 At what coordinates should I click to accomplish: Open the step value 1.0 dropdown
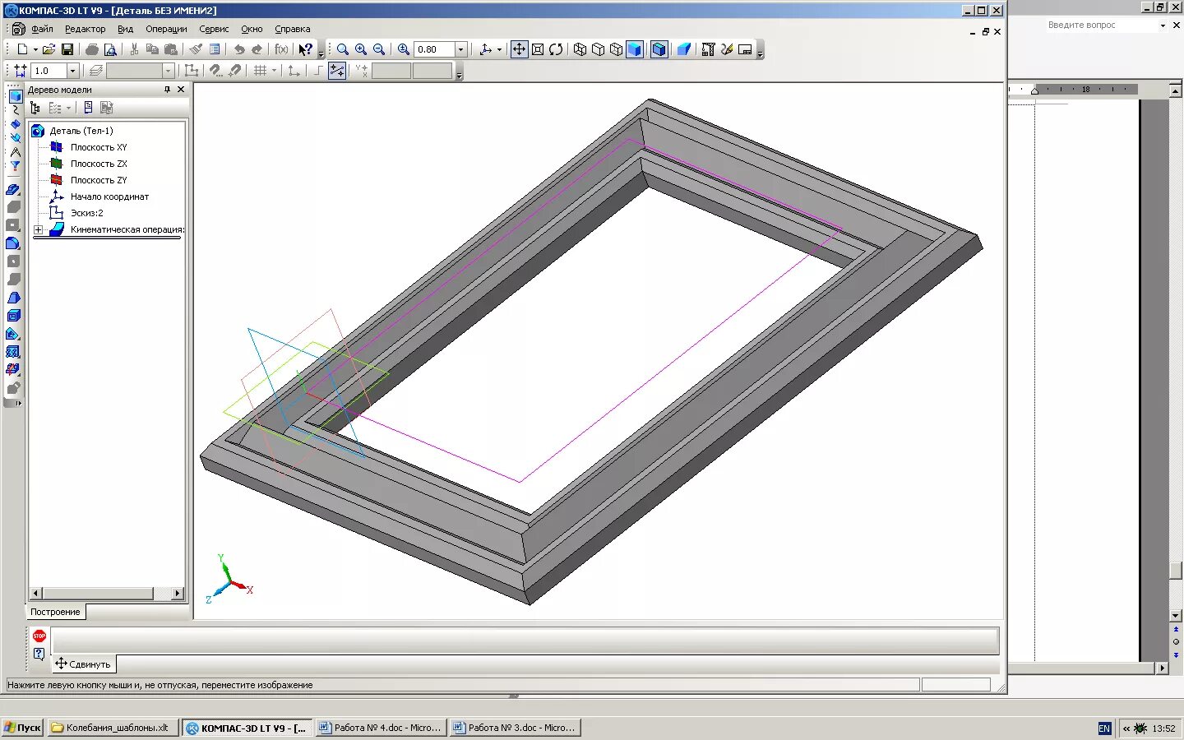(x=72, y=71)
